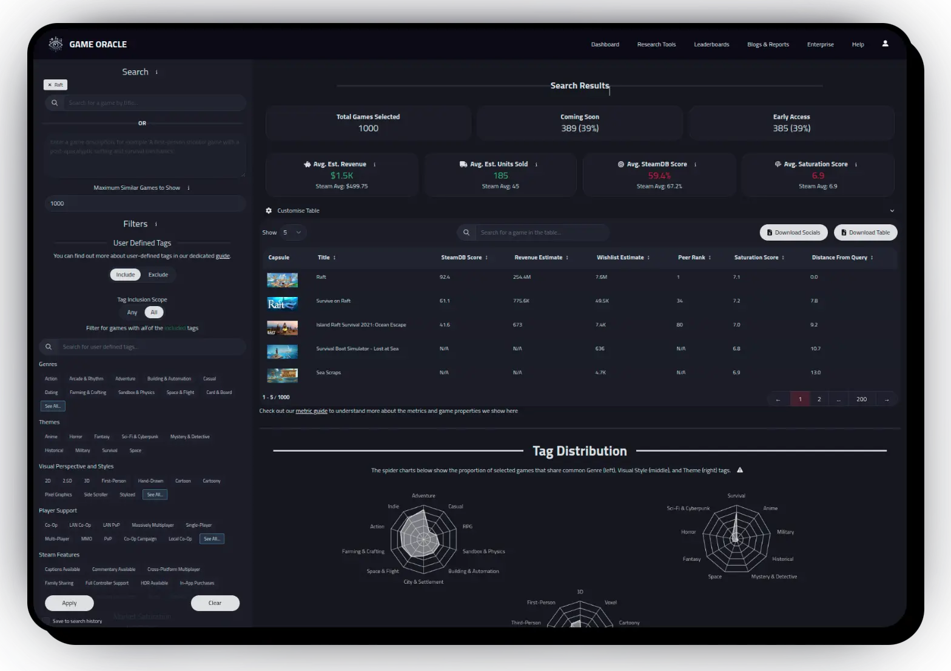The width and height of the screenshot is (951, 671).
Task: Click warning triangle icon in Tag Distribution
Action: (x=740, y=470)
